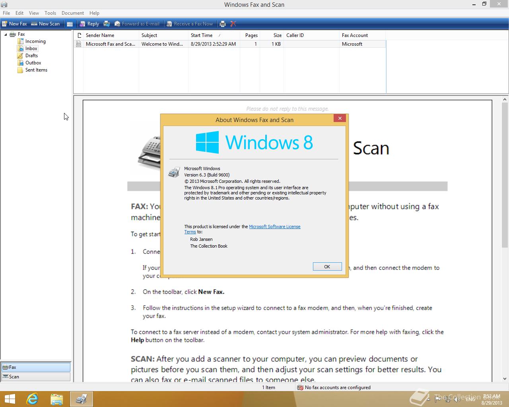Sort by Sender Name column header

click(111, 35)
